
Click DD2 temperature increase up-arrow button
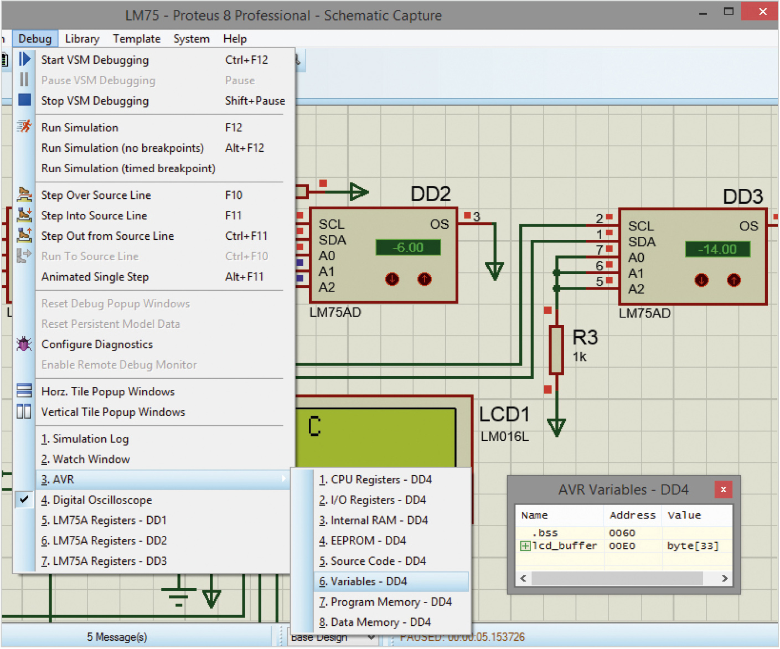click(425, 279)
